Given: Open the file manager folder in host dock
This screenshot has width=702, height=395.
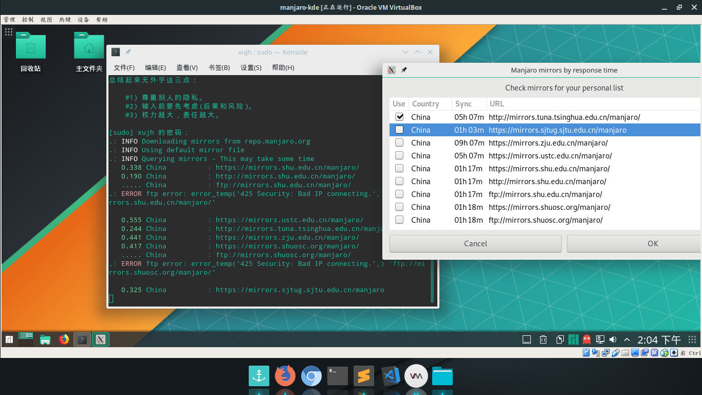Looking at the screenshot, I should point(442,376).
